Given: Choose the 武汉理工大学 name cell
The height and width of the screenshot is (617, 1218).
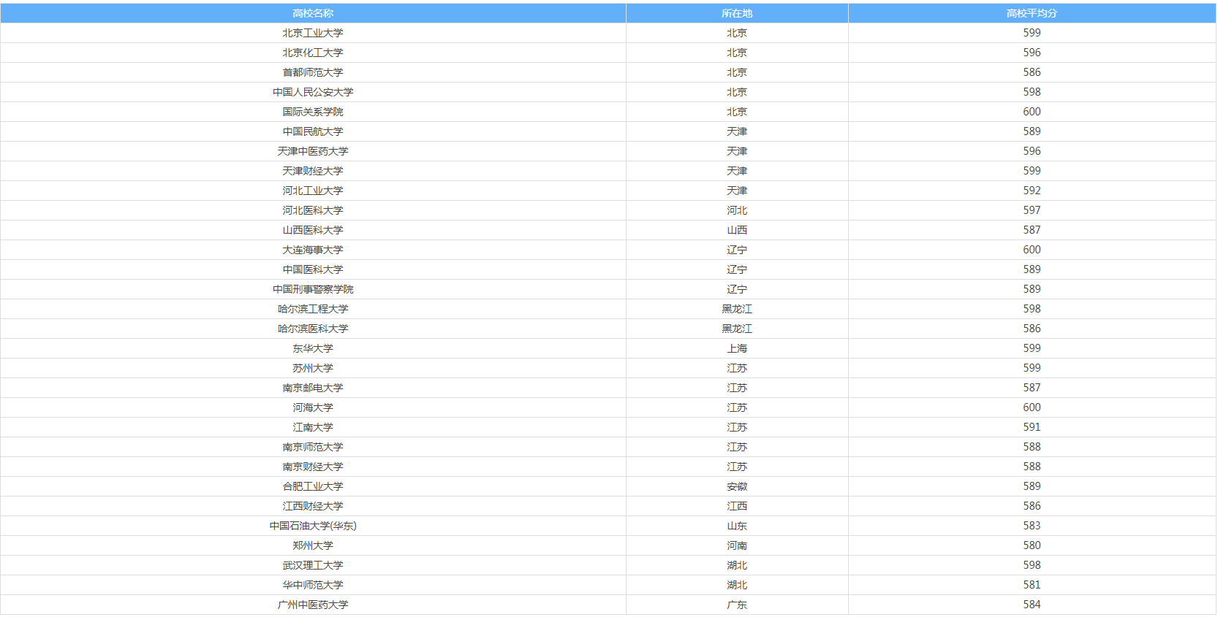Looking at the screenshot, I should point(313,565).
